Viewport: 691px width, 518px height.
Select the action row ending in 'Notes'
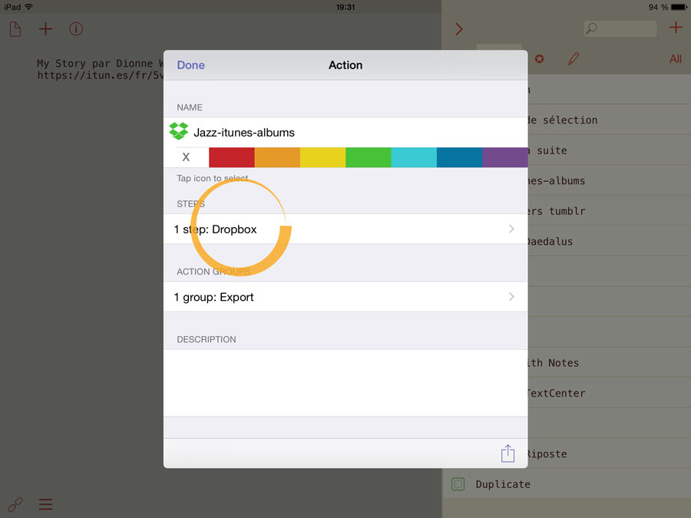[x=610, y=363]
